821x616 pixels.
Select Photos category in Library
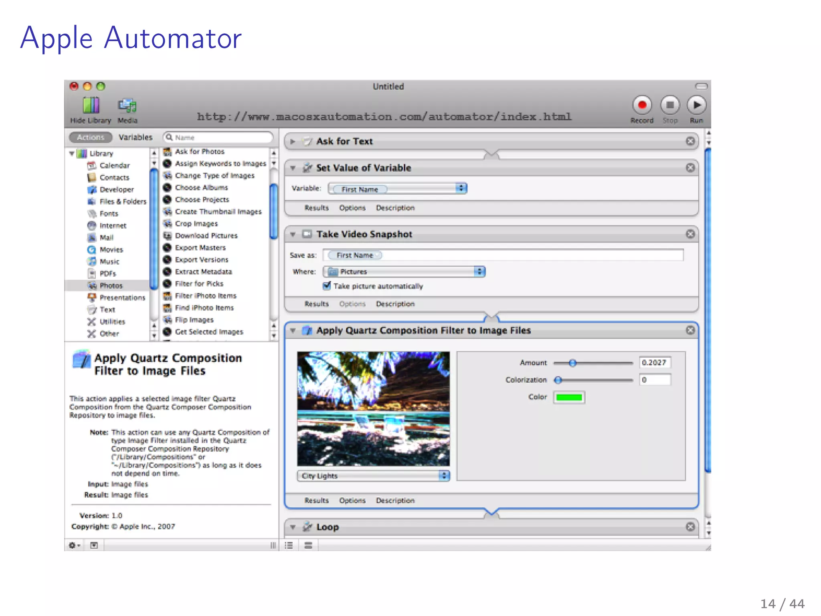[111, 286]
